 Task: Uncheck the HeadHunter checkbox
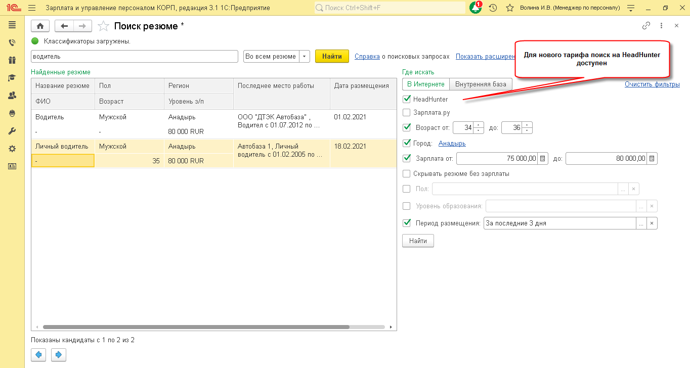(407, 99)
